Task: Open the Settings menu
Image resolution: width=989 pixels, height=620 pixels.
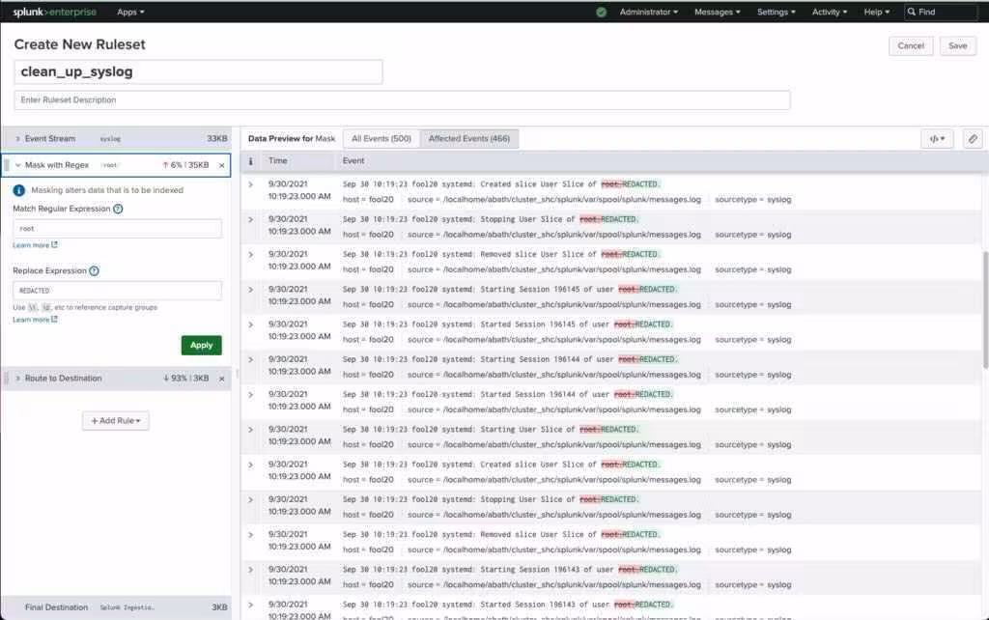Action: click(776, 12)
